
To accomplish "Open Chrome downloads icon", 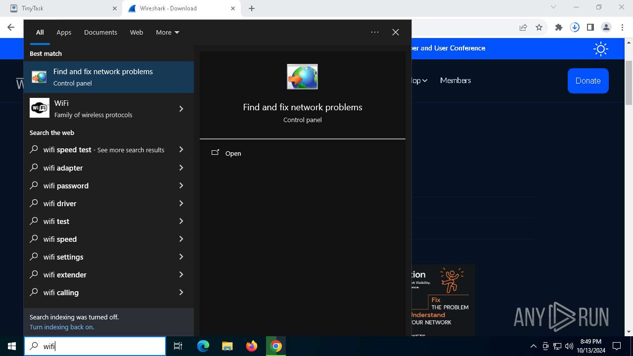I will pos(575,28).
